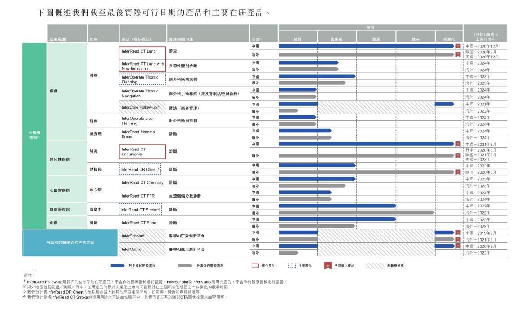Viewport: 513px width, 312px height.
Task: Click the hatched non-medical-device legend swatch
Action: [x=374, y=266]
